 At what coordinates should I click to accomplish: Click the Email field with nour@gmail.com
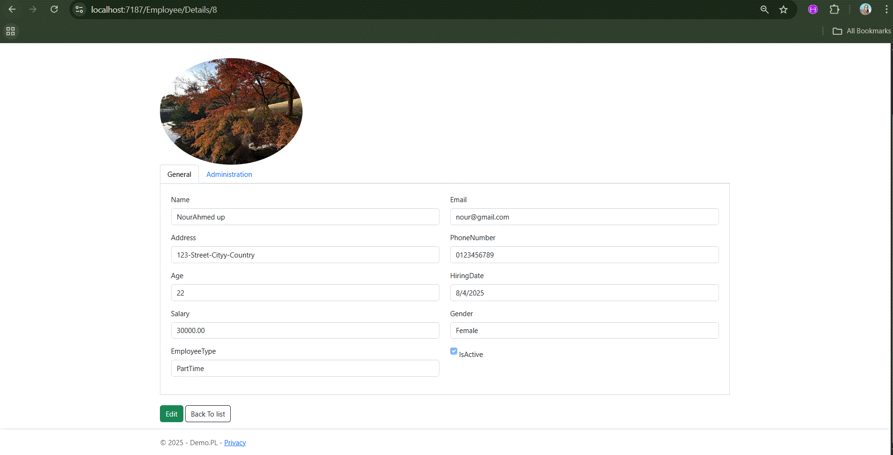pyautogui.click(x=584, y=217)
